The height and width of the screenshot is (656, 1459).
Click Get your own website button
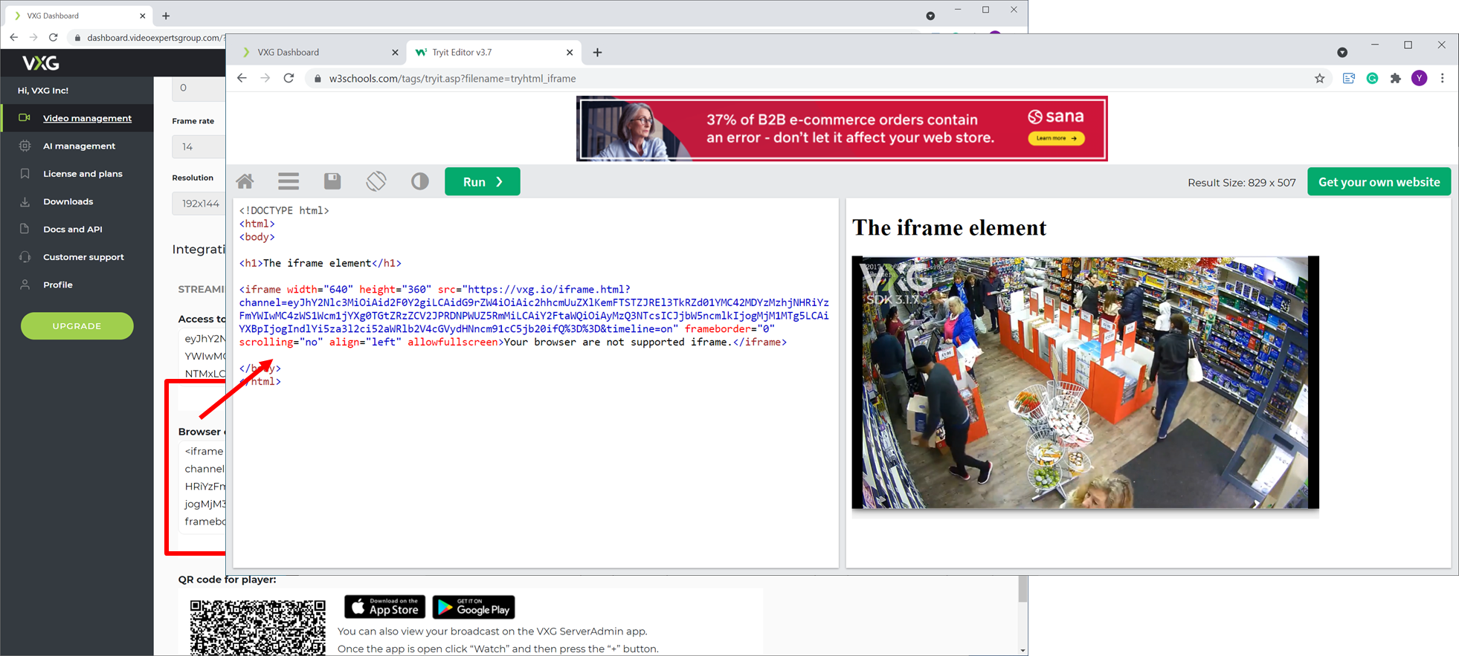(1379, 182)
